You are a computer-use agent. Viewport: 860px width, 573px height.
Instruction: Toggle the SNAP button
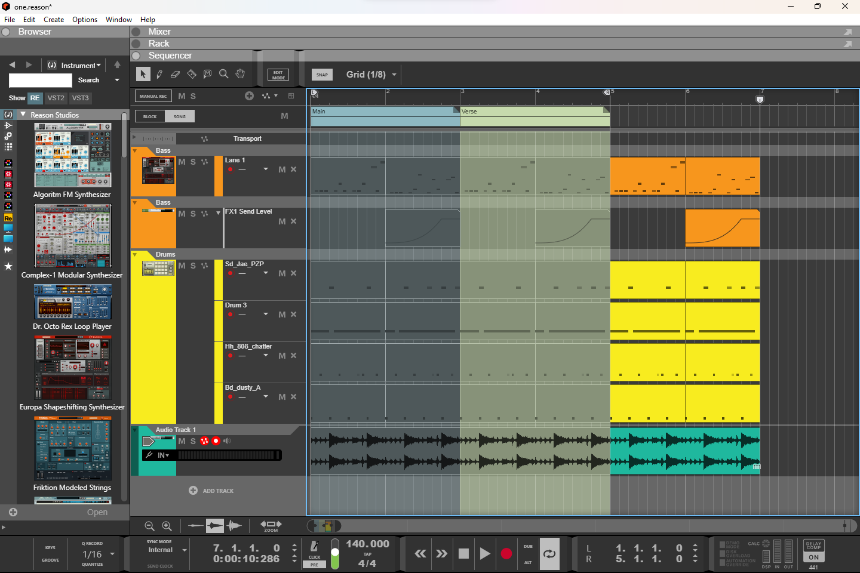pos(322,75)
